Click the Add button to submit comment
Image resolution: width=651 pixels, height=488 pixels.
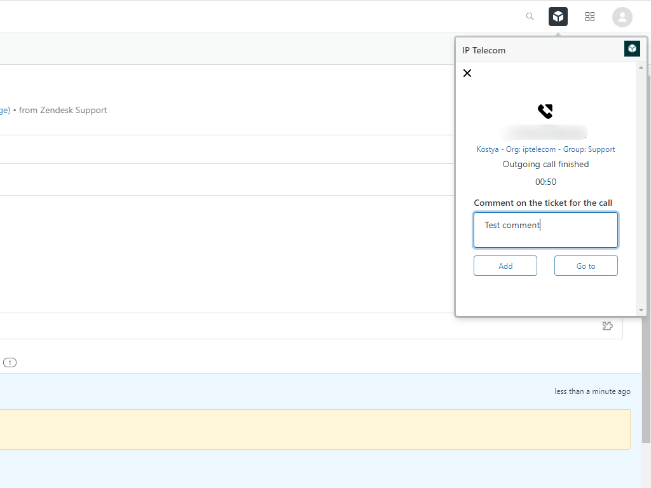(505, 266)
